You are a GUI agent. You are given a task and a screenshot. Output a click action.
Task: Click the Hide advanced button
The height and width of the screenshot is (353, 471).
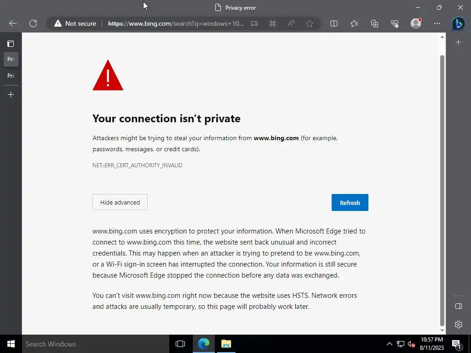[x=120, y=202]
